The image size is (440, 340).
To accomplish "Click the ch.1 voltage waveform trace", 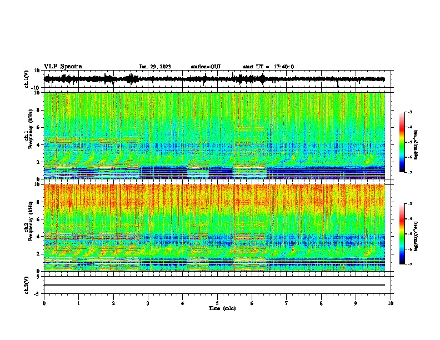I will coord(214,79).
